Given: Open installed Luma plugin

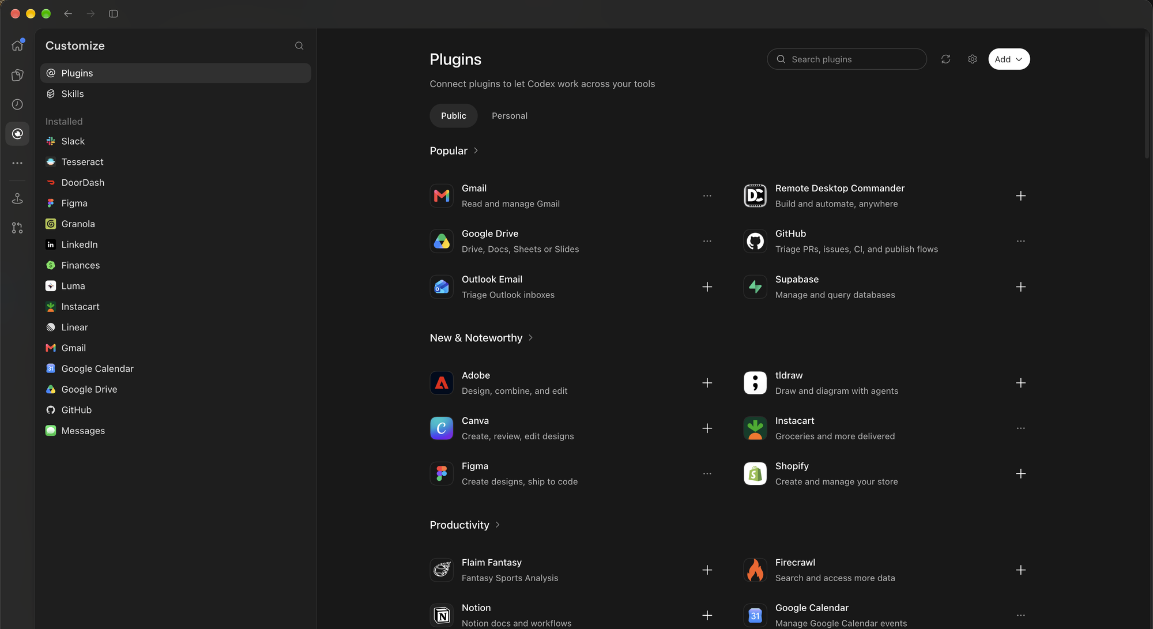Looking at the screenshot, I should point(176,286).
